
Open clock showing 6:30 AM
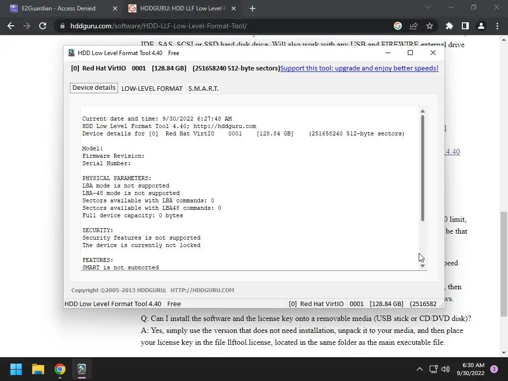click(471, 369)
